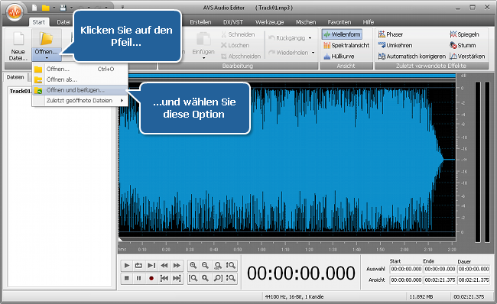Viewport: 497px width, 304px height.
Task: Toggle loop playback button
Action: coord(139,265)
